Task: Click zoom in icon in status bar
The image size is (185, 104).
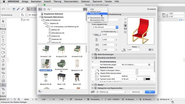Action: coord(15,99)
